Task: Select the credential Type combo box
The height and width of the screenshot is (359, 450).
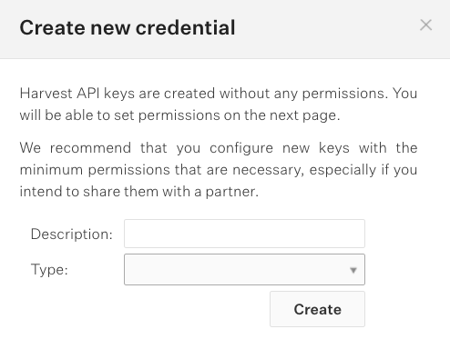Action: (244, 269)
